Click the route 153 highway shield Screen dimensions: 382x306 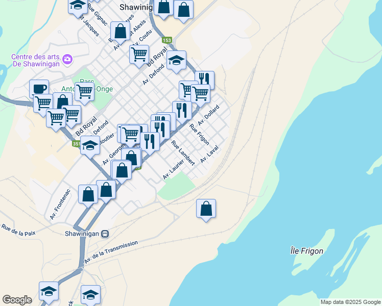[167, 40]
